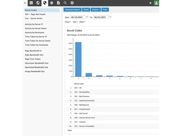Open Document Bandwidth Out report

point(37,63)
